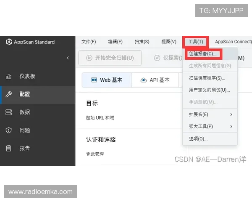Click the AppScan Standard logo icon
The image size is (252, 202).
pos(9,42)
